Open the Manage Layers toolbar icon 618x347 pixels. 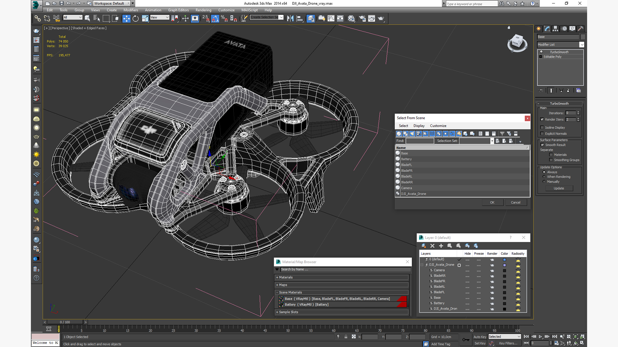311,18
